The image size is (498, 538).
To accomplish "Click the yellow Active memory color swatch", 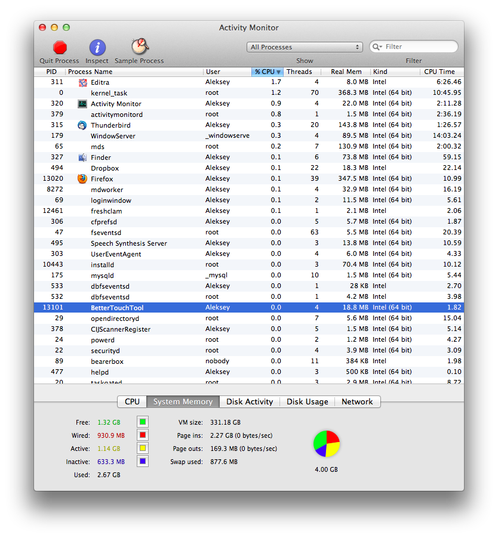I will [143, 448].
